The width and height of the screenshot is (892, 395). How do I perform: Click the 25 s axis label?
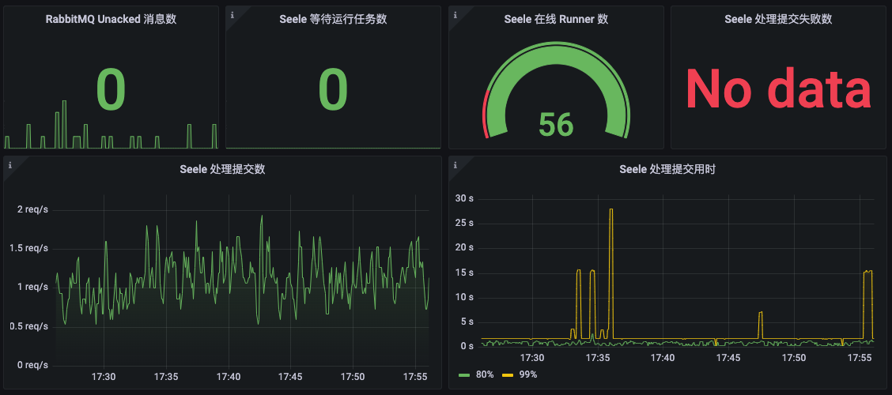coord(465,223)
